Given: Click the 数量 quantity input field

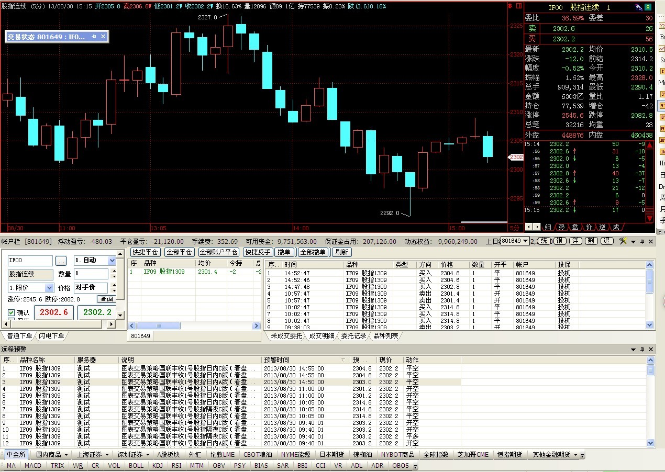Looking at the screenshot, I should 91,274.
